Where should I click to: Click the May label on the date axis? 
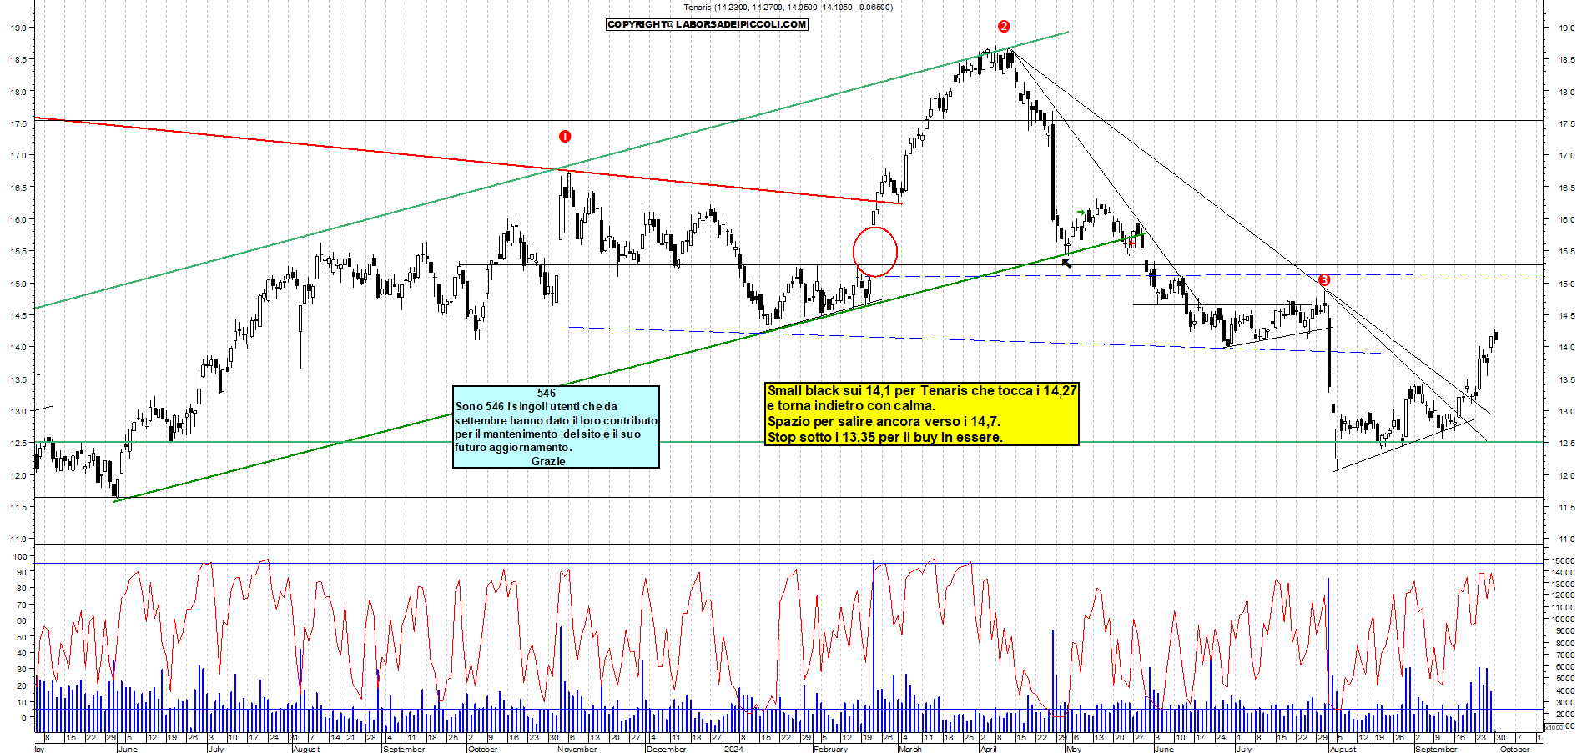coord(1074,749)
